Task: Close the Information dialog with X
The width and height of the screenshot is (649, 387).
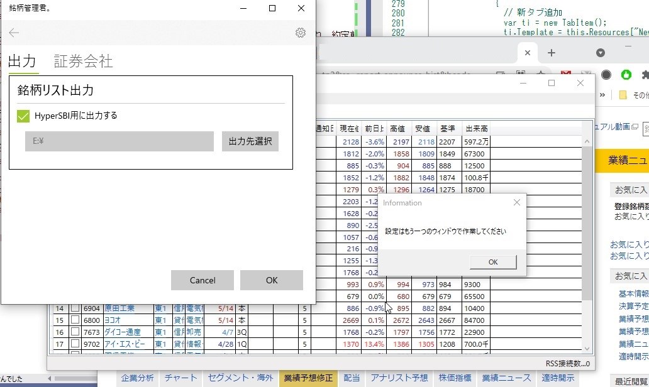Action: (516, 202)
